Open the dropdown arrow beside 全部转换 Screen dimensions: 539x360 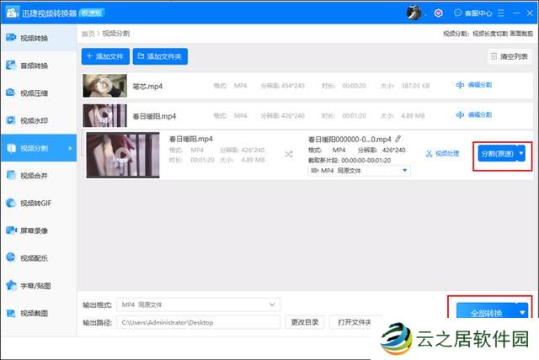coord(522,313)
